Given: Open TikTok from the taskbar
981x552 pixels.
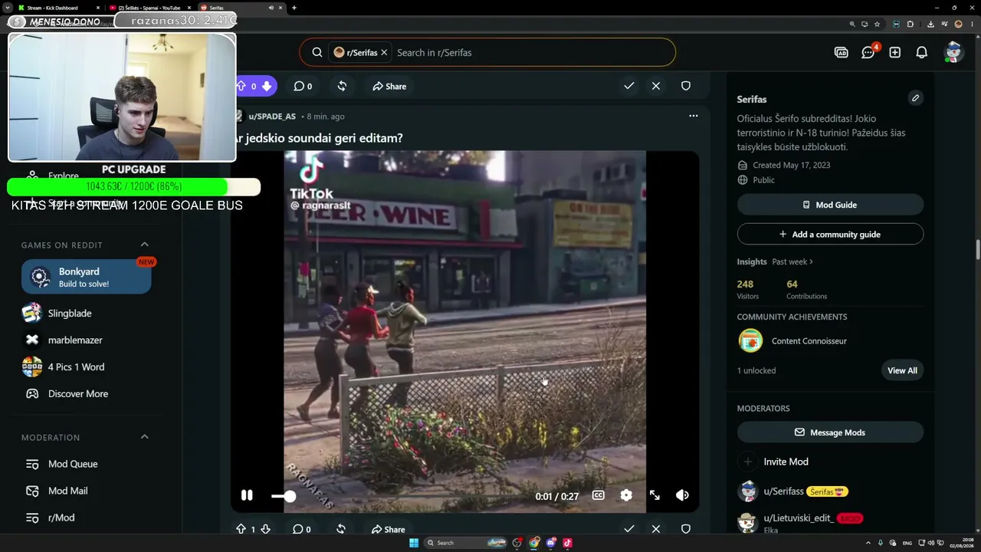Looking at the screenshot, I should [x=567, y=543].
